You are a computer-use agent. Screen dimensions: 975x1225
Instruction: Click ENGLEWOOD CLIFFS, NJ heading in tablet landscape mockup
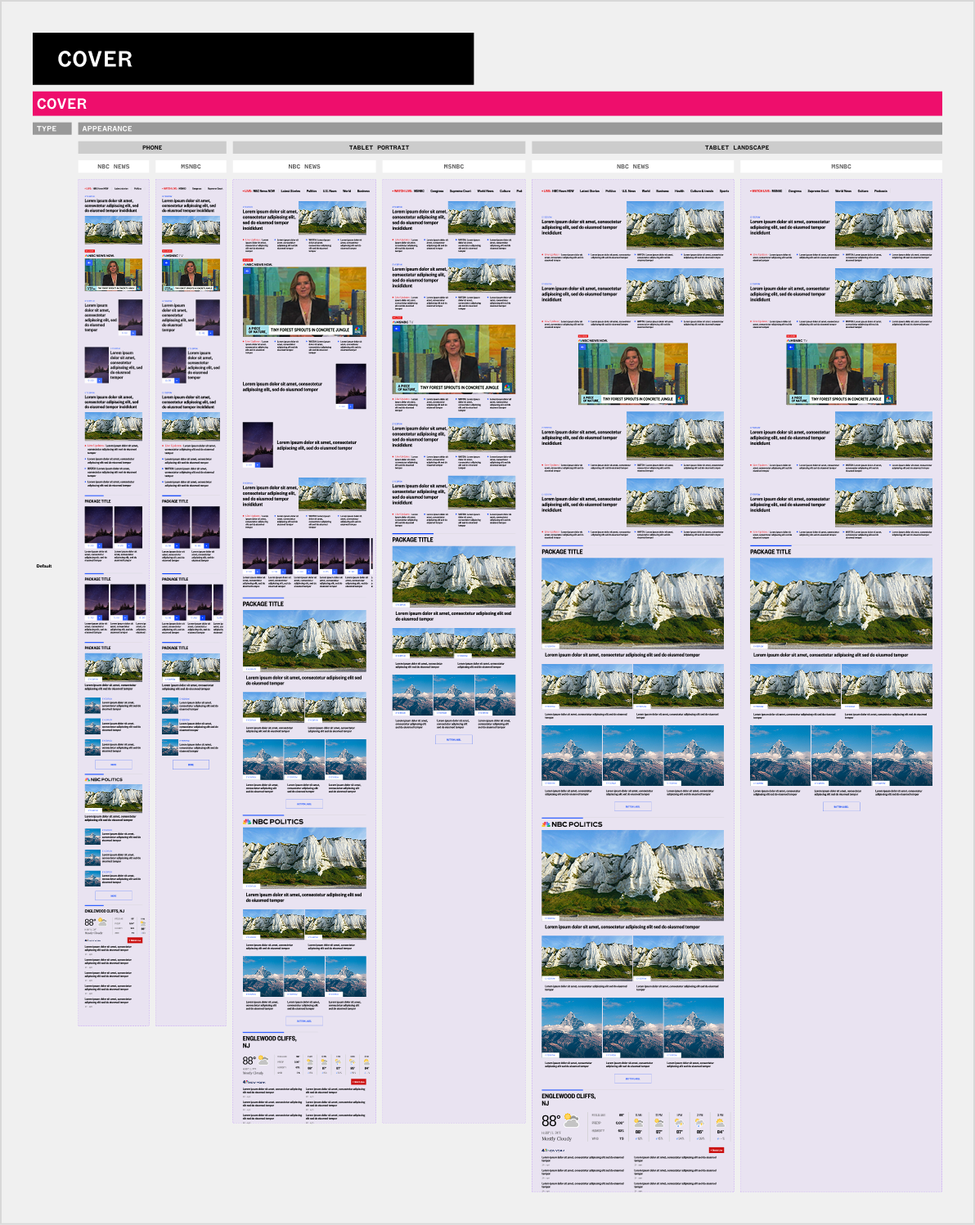568,1099
